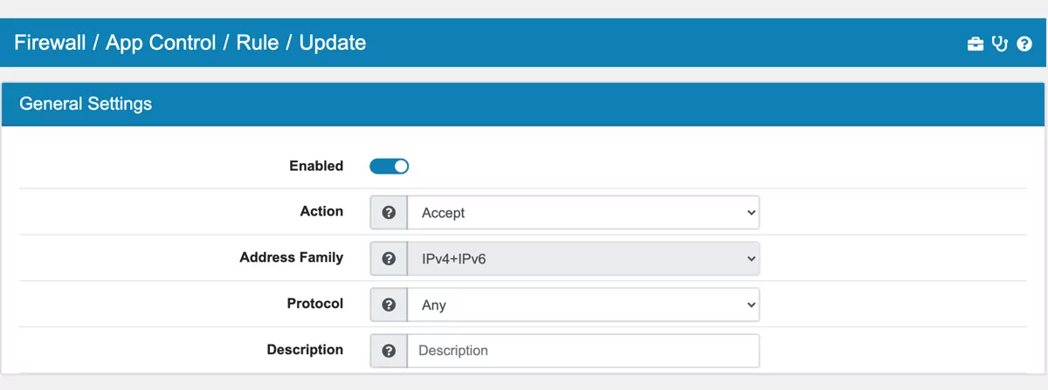The height and width of the screenshot is (390, 1048).
Task: Toggle the Enabled switch off
Action: click(x=389, y=166)
